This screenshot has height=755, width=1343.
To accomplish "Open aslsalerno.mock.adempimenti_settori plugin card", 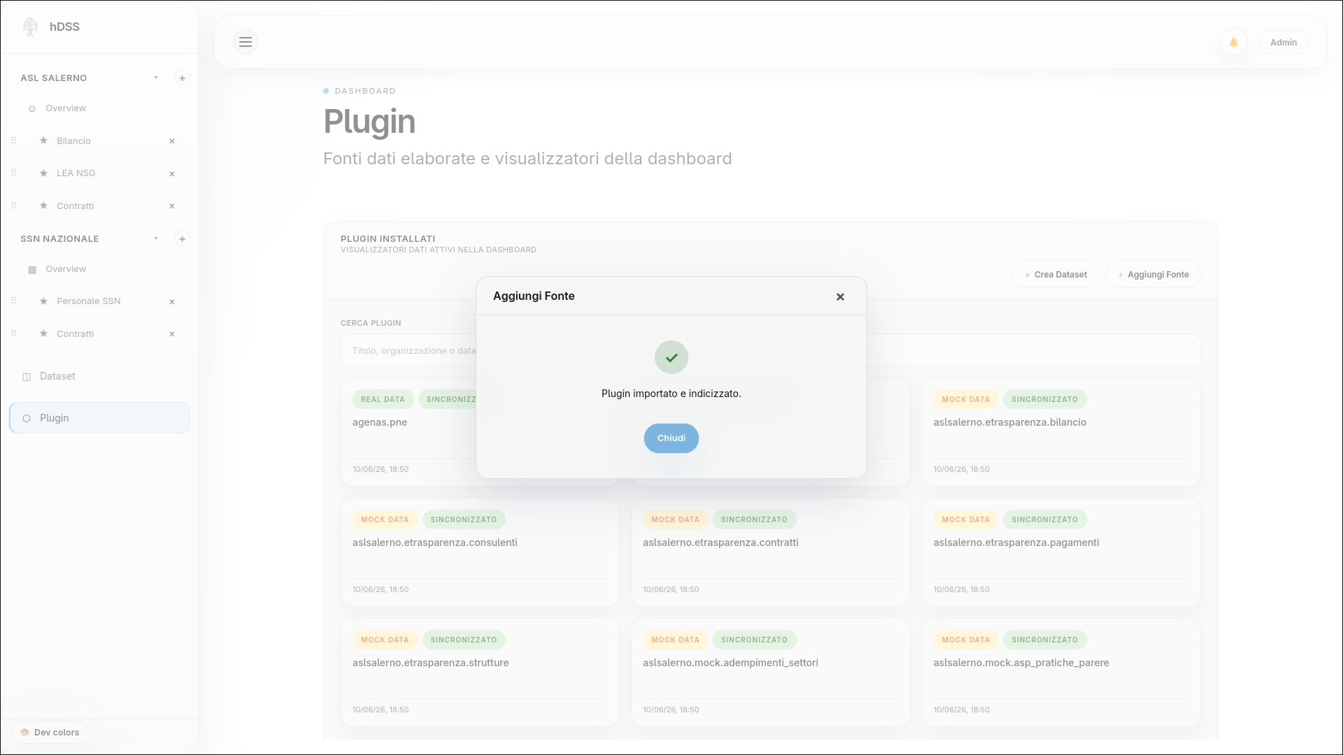I will click(x=770, y=673).
